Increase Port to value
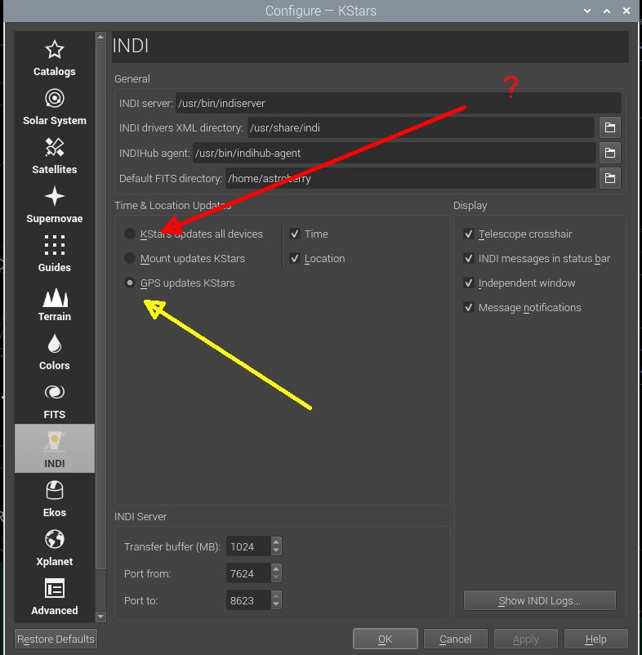 pos(276,595)
